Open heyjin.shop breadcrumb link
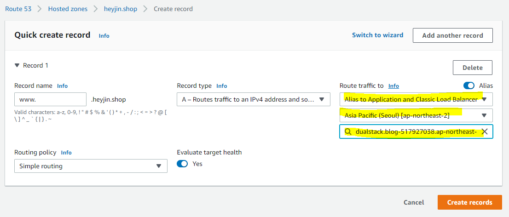The height and width of the screenshot is (217, 509). tap(120, 9)
